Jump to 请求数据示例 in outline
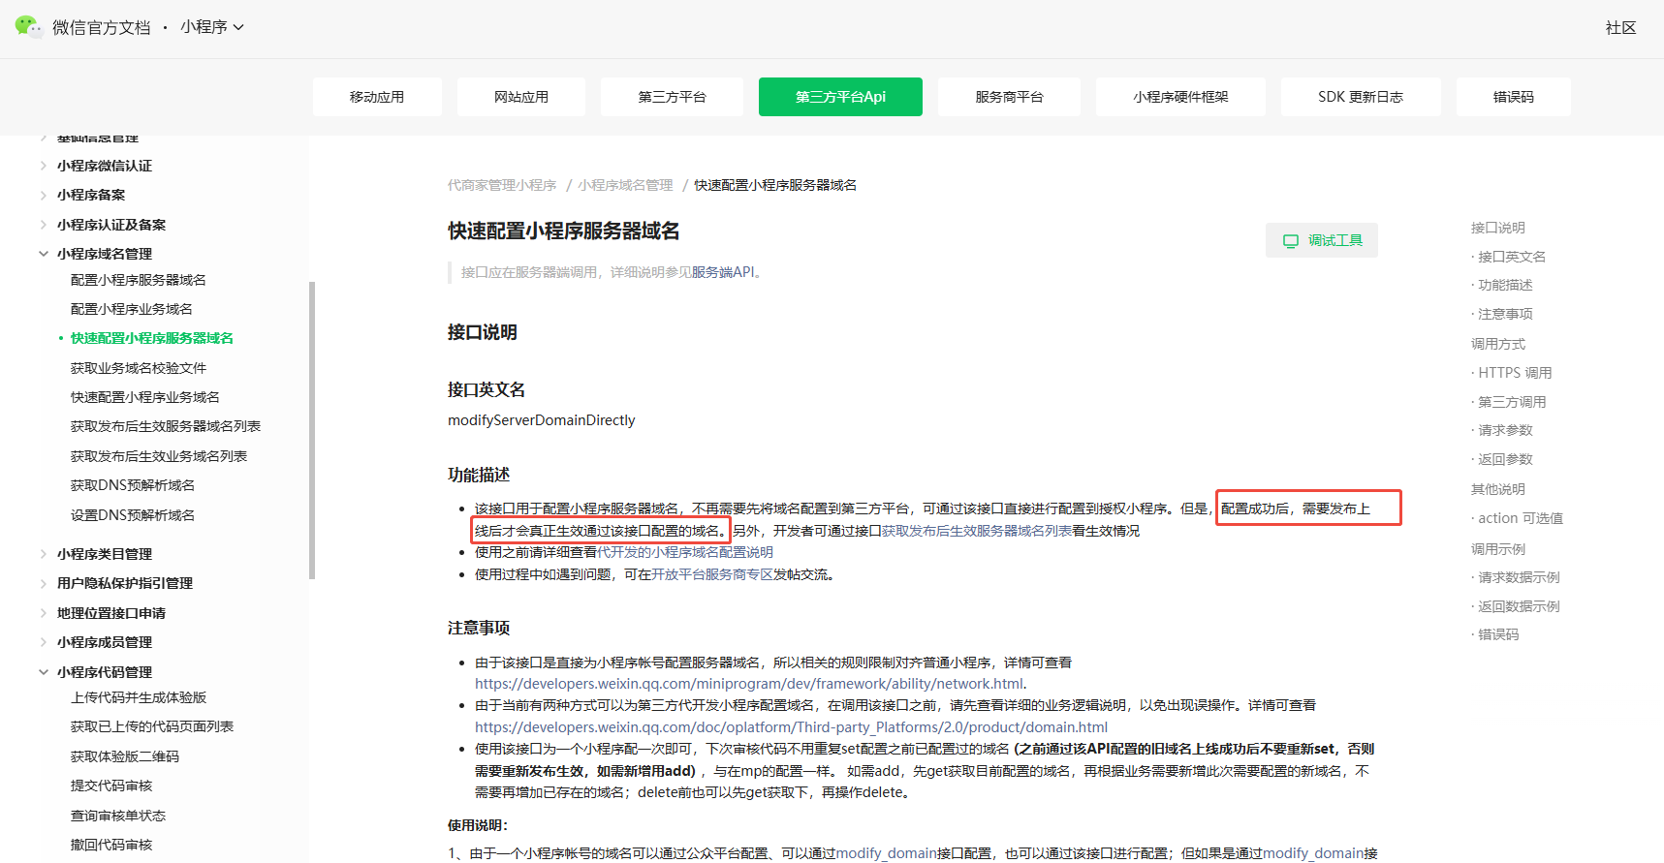The width and height of the screenshot is (1664, 863). pos(1519,577)
